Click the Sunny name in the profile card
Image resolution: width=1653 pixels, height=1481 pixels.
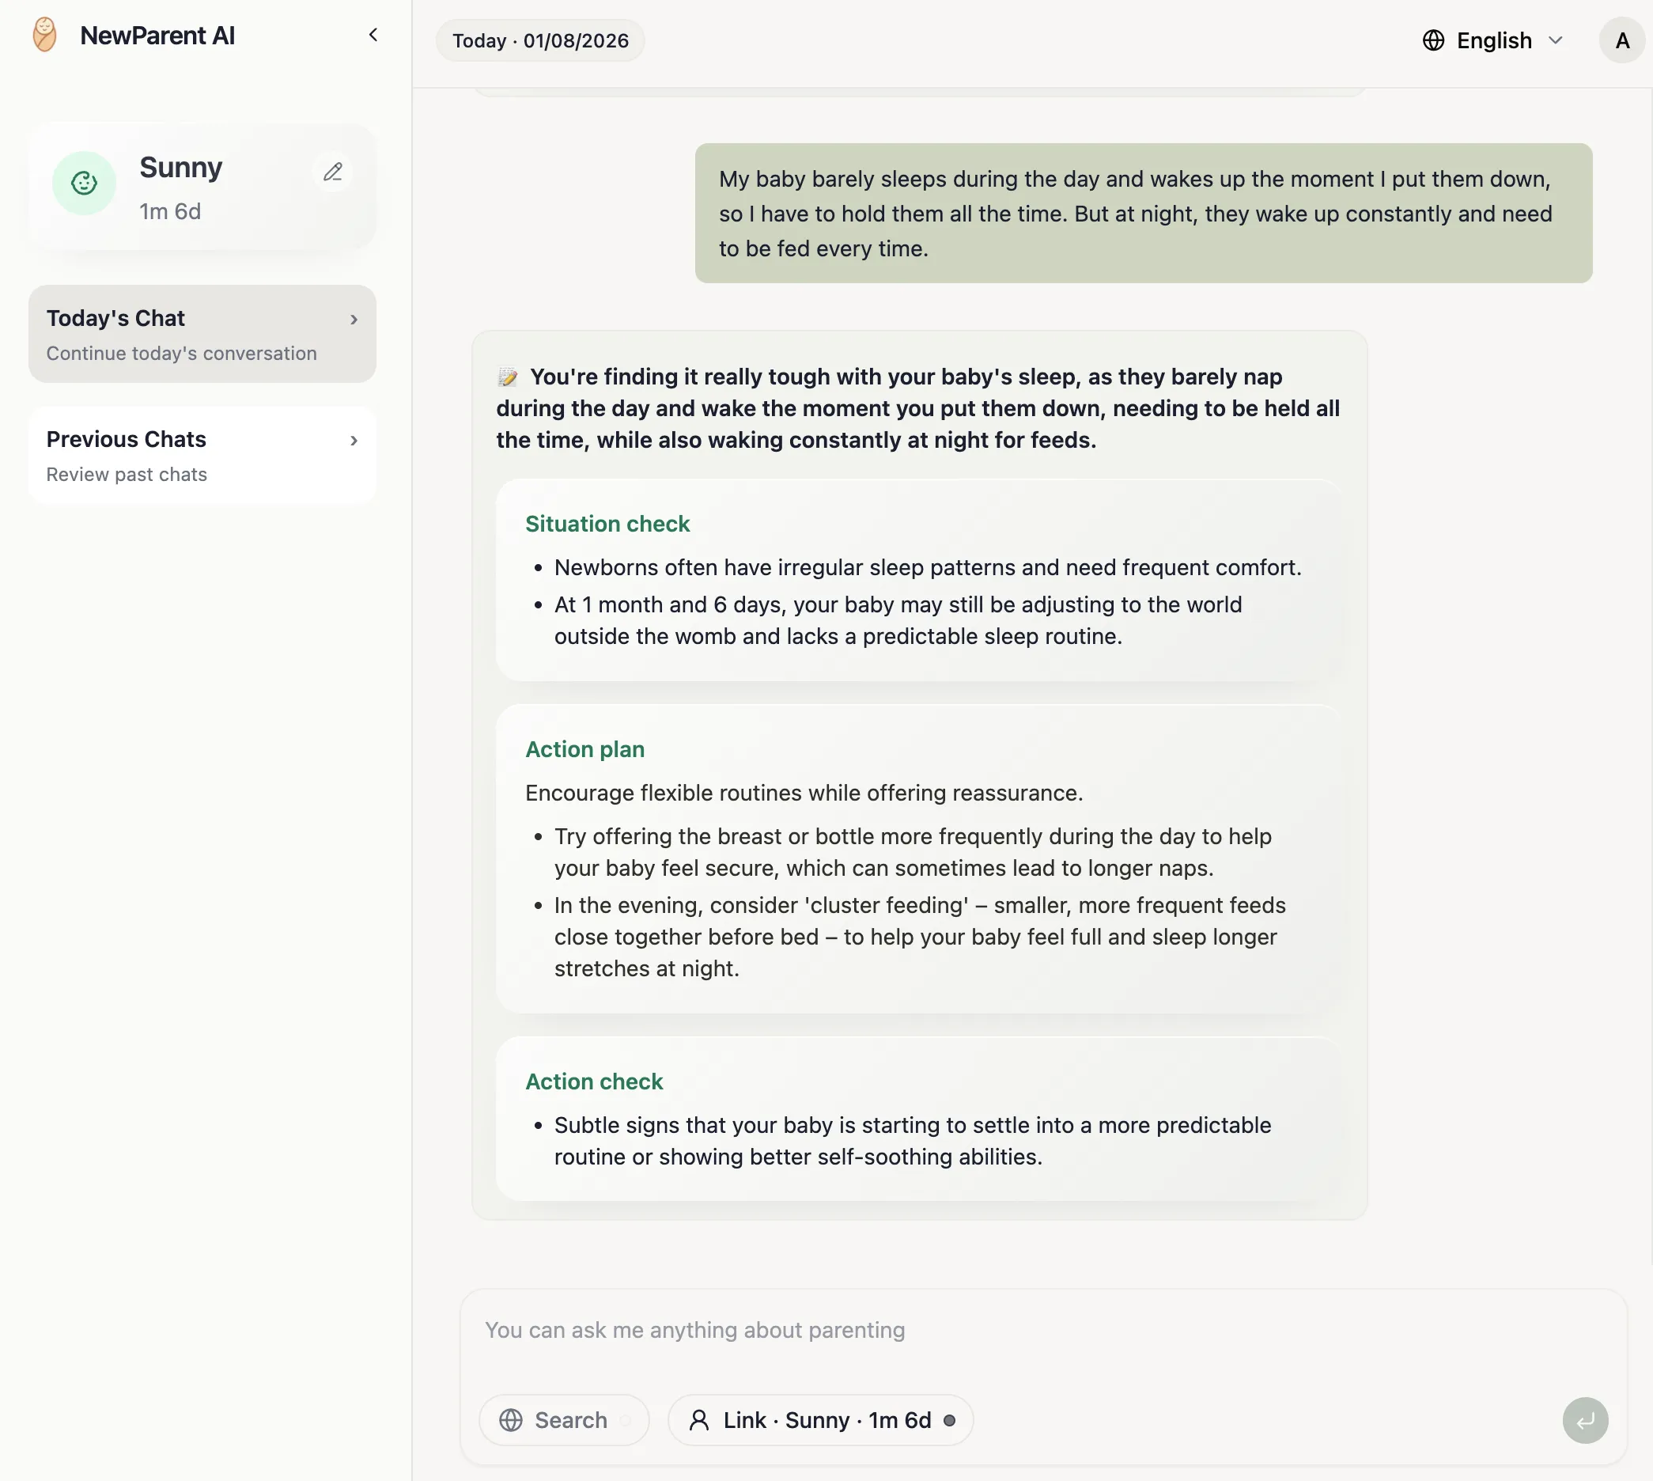180,168
